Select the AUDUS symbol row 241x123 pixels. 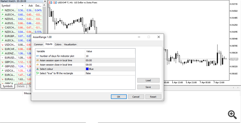21,23
